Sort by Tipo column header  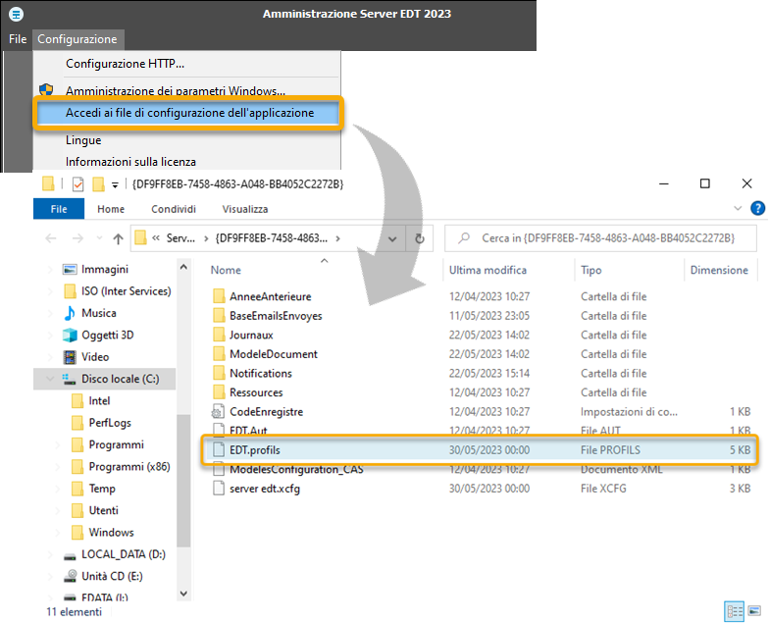(x=590, y=270)
